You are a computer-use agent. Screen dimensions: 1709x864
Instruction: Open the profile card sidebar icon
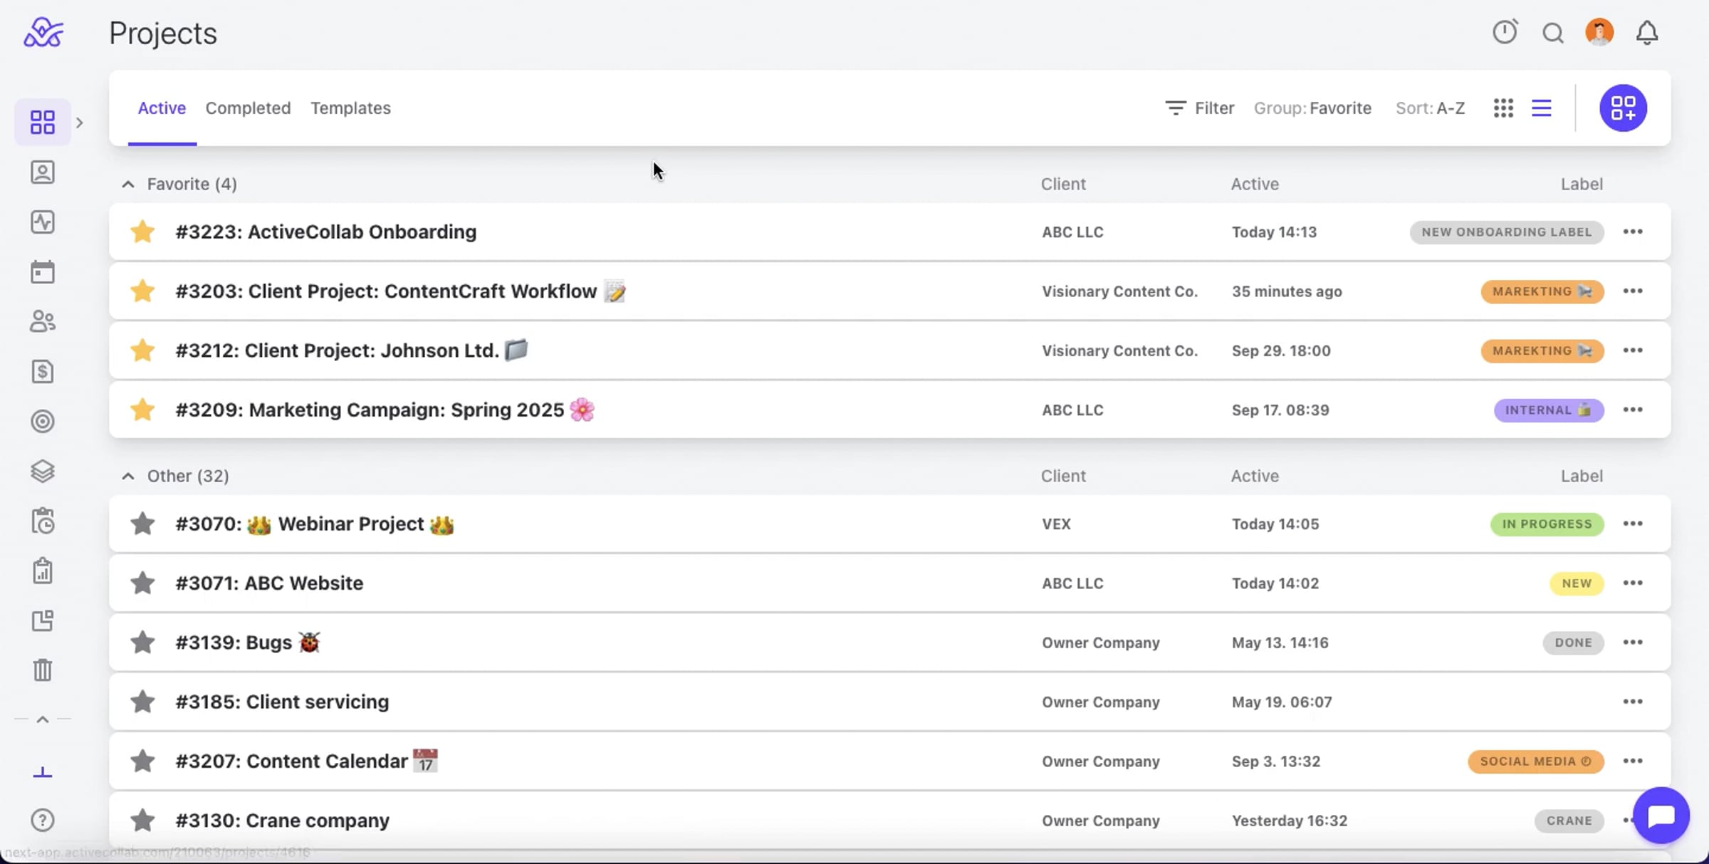[43, 172]
